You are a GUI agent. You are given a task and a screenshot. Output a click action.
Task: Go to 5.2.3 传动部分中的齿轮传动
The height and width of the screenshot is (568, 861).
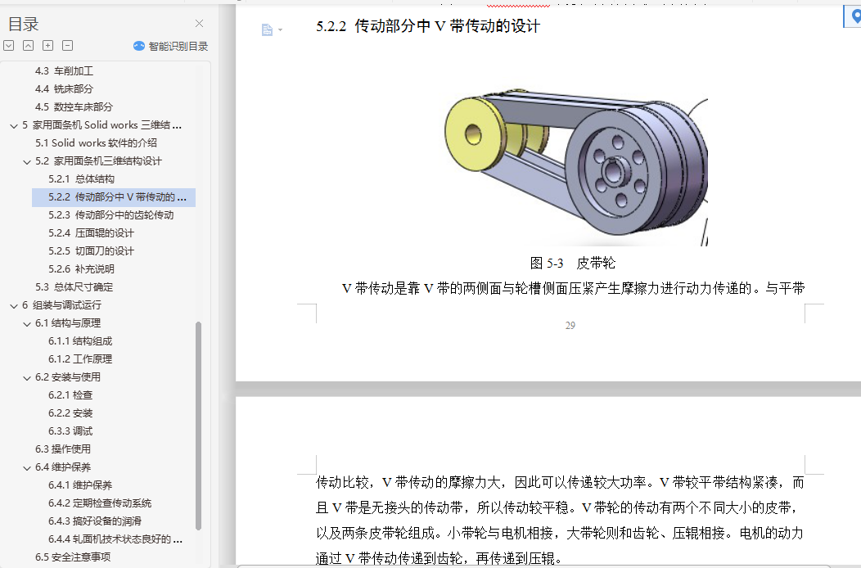[111, 215]
